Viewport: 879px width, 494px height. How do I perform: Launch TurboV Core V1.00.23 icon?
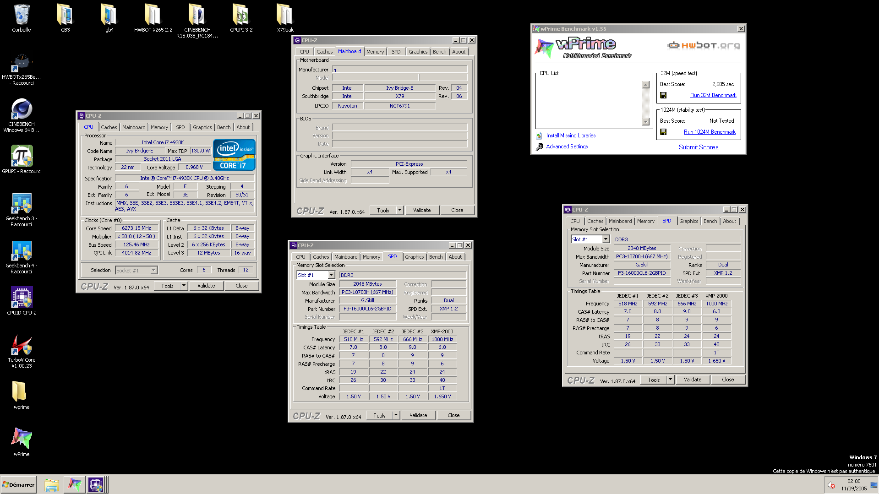click(x=22, y=345)
